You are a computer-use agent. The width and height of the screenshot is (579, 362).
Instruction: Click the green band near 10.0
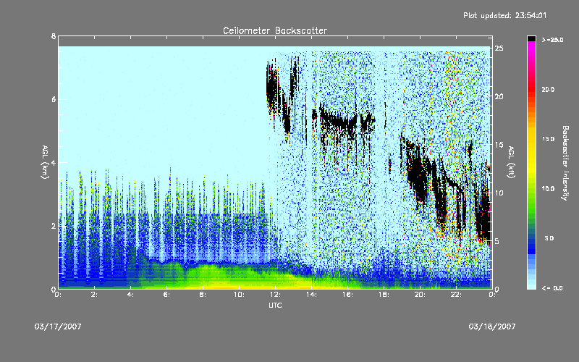(x=531, y=192)
